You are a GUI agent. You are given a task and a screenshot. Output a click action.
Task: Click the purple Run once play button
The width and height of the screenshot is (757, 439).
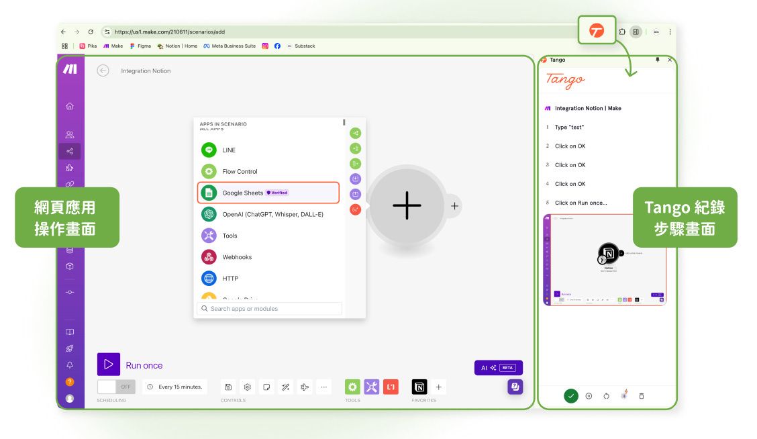[x=109, y=364]
